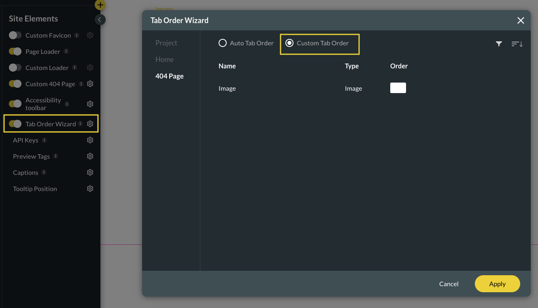Click the Order column header
Viewport: 538px width, 308px height.
pyautogui.click(x=399, y=66)
